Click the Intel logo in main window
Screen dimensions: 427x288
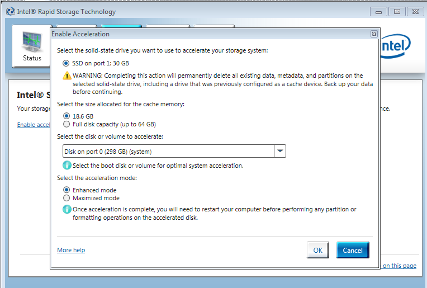[x=395, y=46]
